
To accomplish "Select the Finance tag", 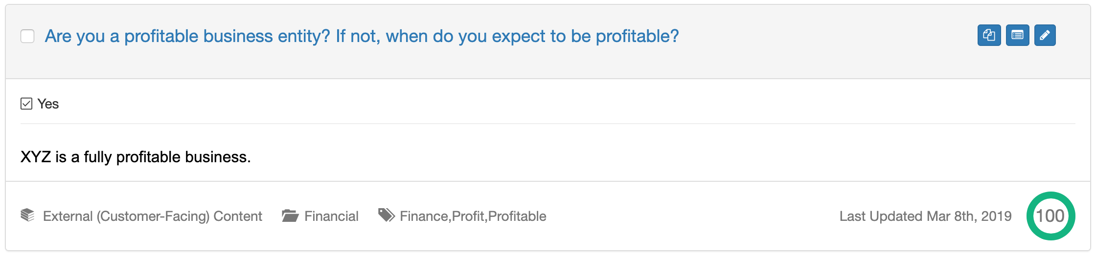I will (x=424, y=216).
